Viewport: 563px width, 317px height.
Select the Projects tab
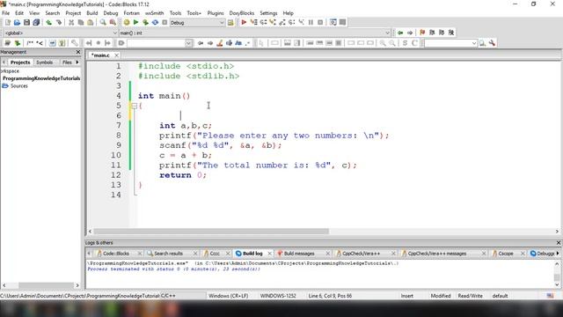tap(20, 63)
